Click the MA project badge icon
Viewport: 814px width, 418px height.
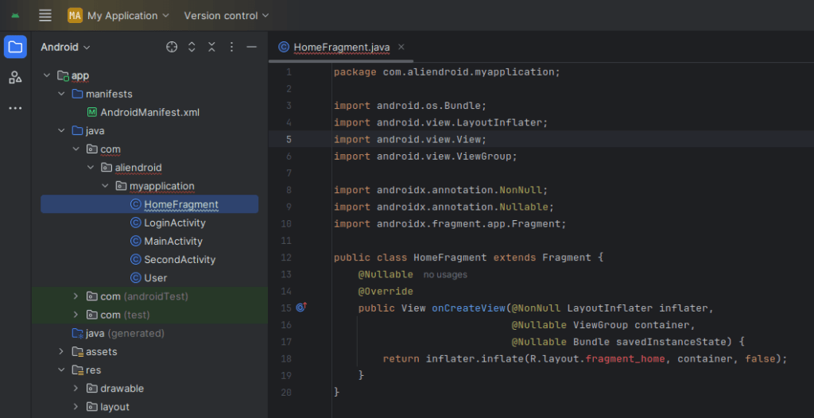(x=75, y=16)
